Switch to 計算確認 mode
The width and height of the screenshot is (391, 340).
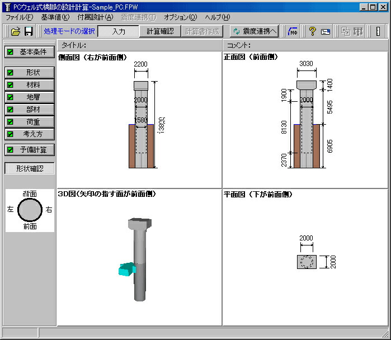(x=160, y=31)
